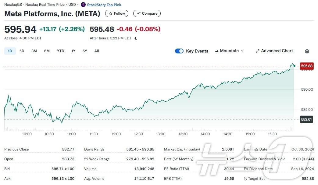The width and height of the screenshot is (318, 185).
Task: Click the Advanced Chart expand arrows icon
Action: pos(257,51)
